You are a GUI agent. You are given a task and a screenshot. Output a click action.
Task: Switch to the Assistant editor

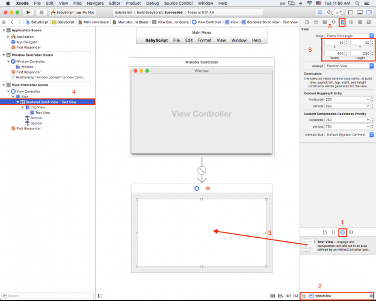pos(330,12)
